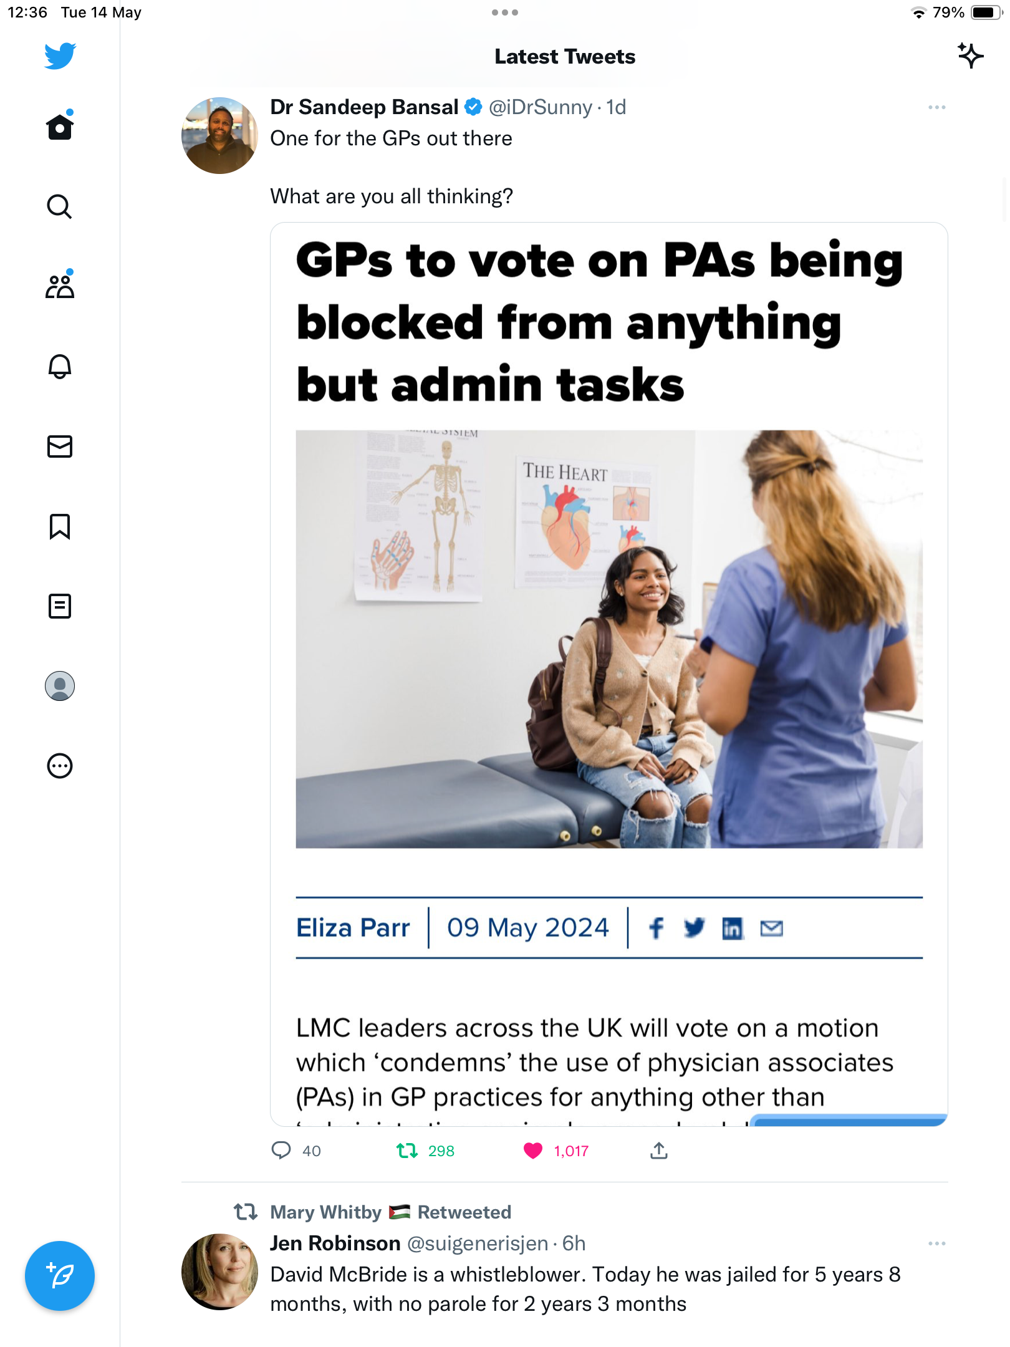Viewport: 1010px width, 1347px height.
Task: Open the Messages envelope icon
Action: [x=60, y=447]
